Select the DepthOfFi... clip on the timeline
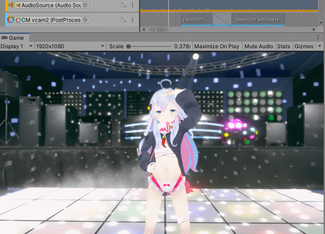325x234 pixels. point(197,20)
